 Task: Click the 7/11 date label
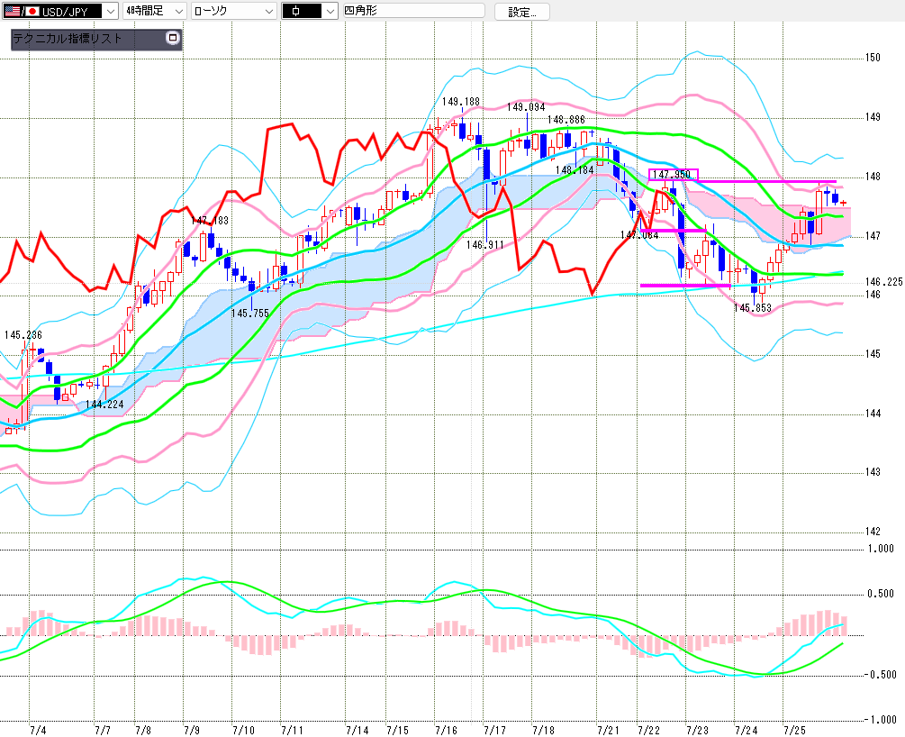pyautogui.click(x=292, y=731)
